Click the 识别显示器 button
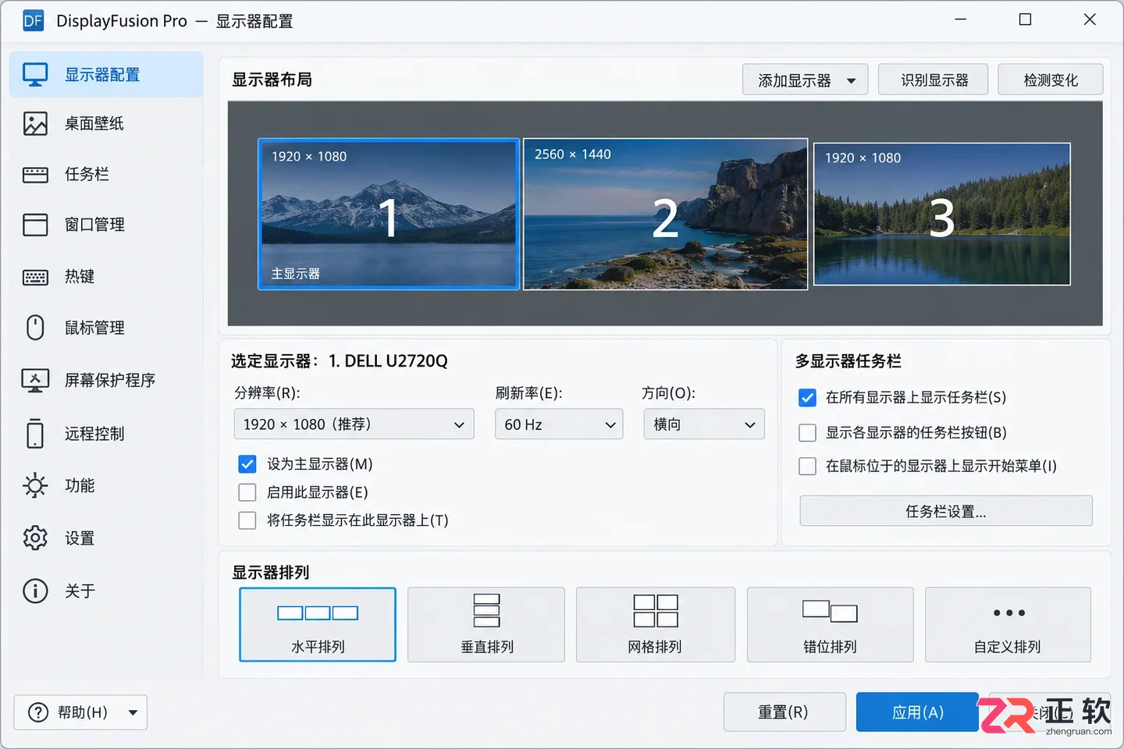This screenshot has height=749, width=1124. click(x=934, y=80)
